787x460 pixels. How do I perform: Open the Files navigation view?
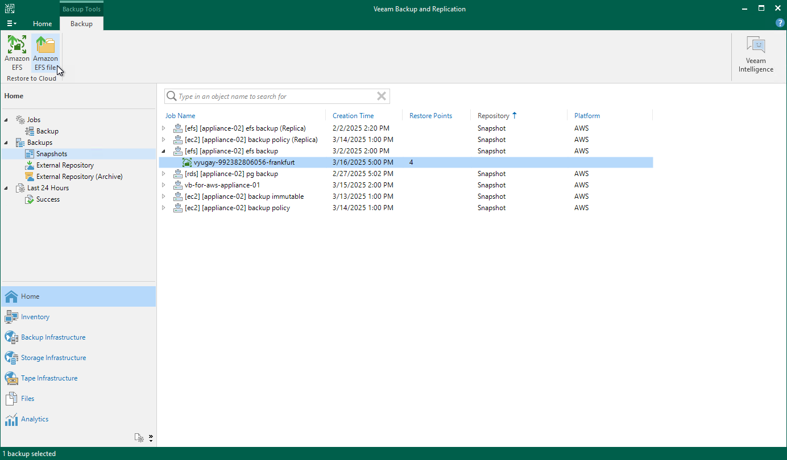tap(78, 399)
